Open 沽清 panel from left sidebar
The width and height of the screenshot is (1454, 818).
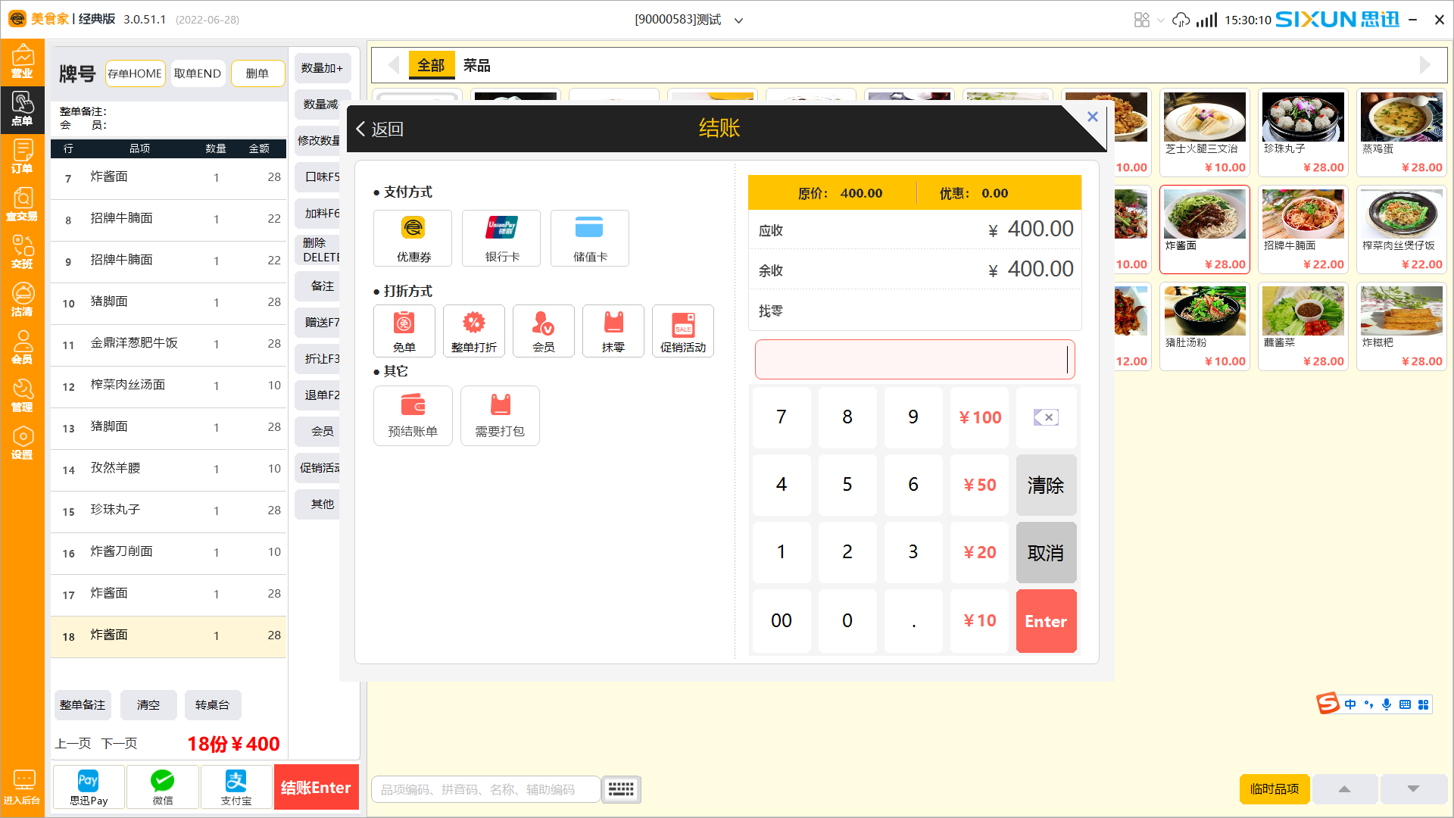pyautogui.click(x=23, y=299)
